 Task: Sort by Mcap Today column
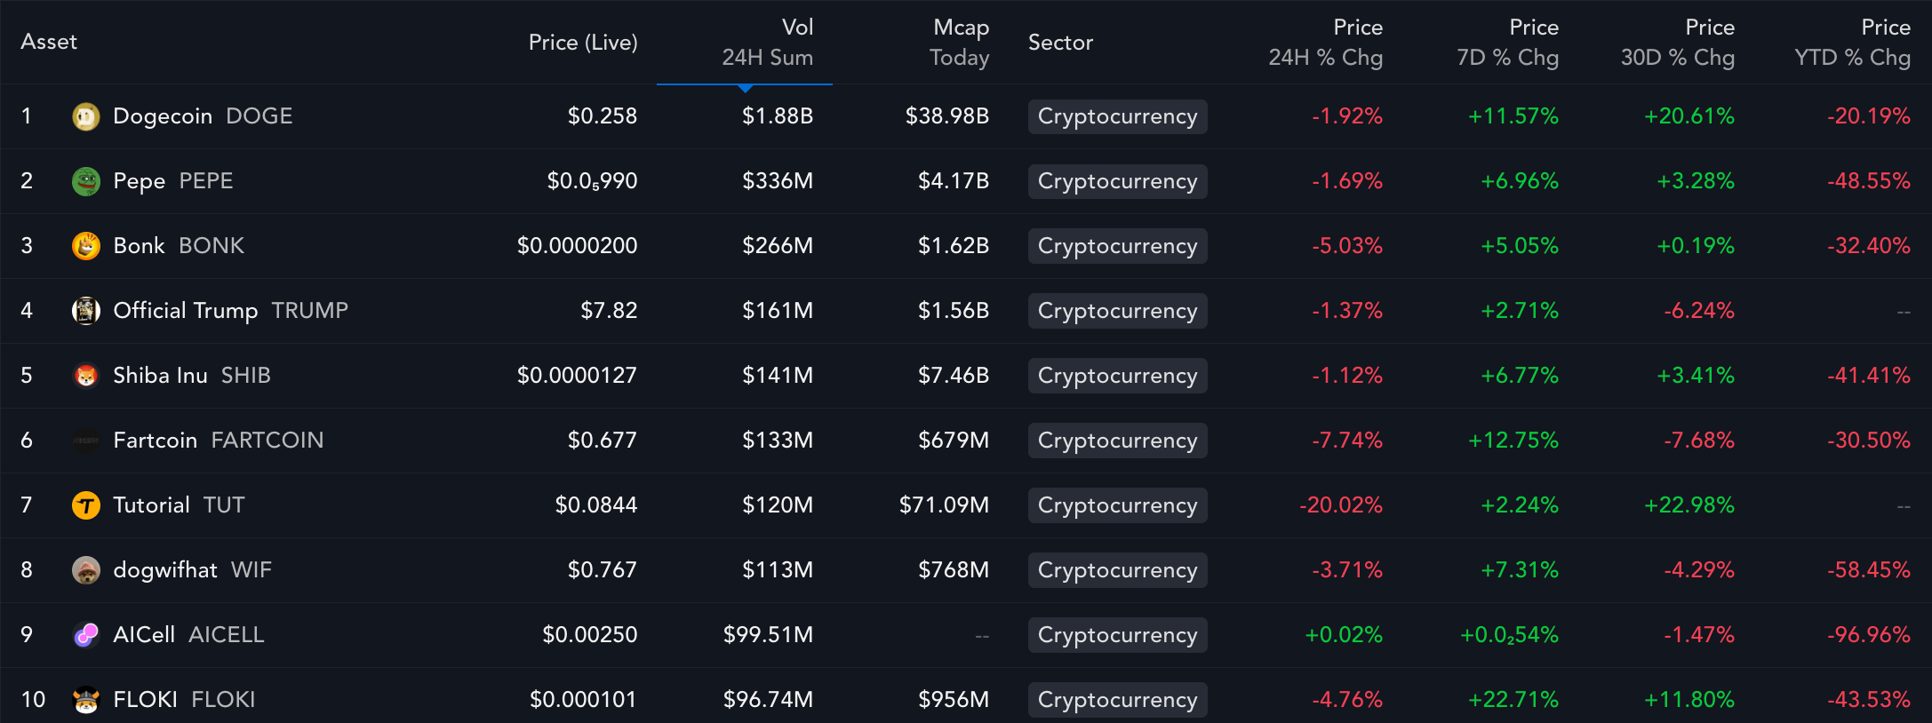tap(960, 42)
